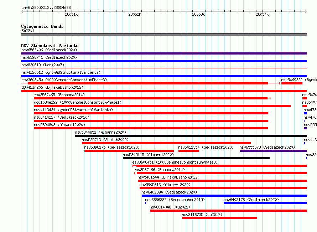
Task: Click the short red nsv5469322 bar
Action: coord(292,83)
